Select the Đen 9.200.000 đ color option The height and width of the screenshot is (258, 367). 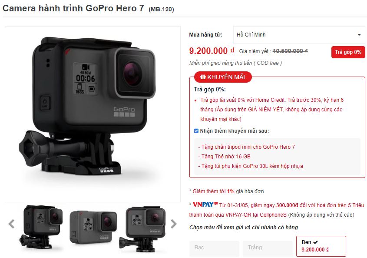(x=321, y=246)
